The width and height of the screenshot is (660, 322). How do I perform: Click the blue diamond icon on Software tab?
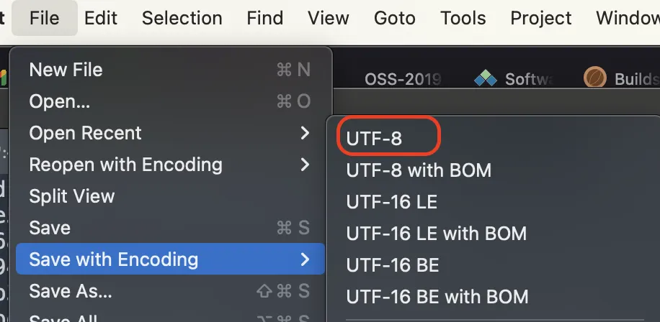pyautogui.click(x=486, y=78)
